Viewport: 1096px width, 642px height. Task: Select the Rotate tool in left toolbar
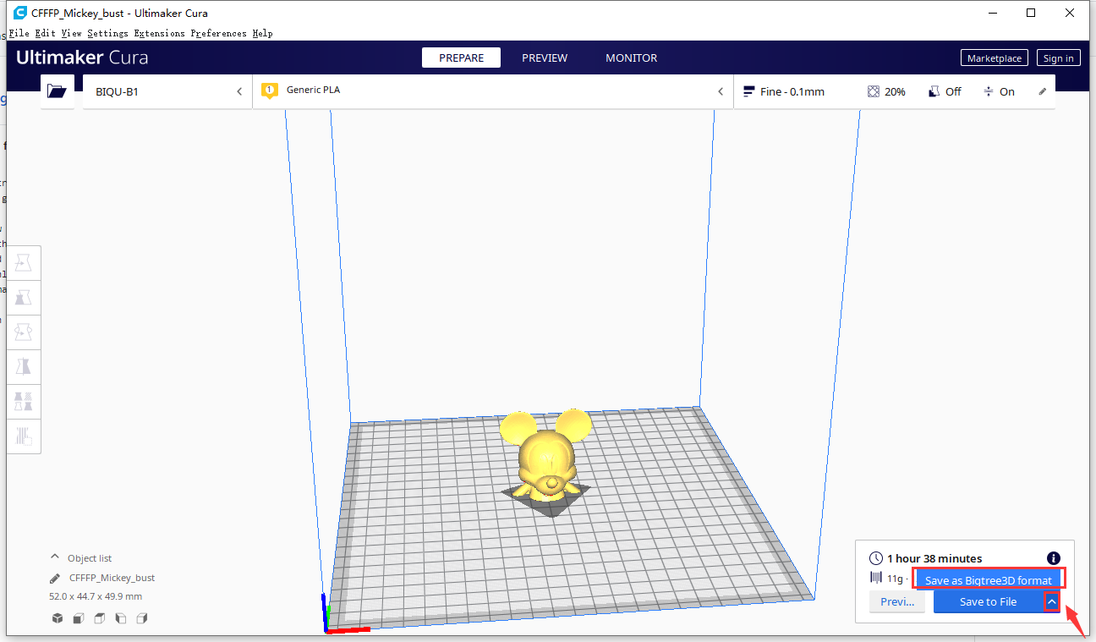[x=24, y=332]
